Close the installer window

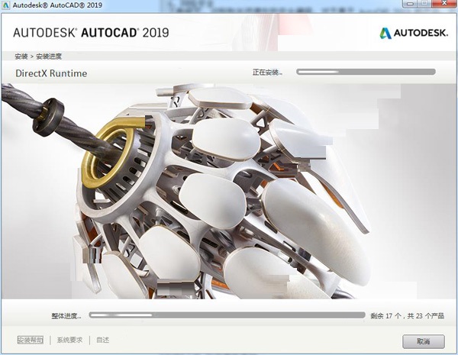(x=423, y=340)
